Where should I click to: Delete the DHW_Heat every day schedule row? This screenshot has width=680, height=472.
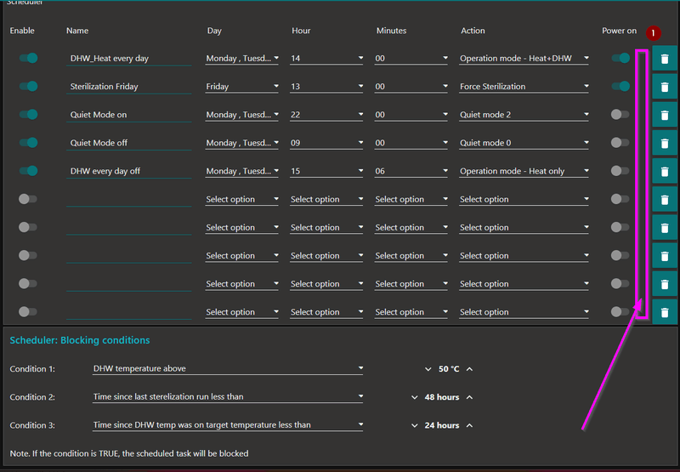665,59
